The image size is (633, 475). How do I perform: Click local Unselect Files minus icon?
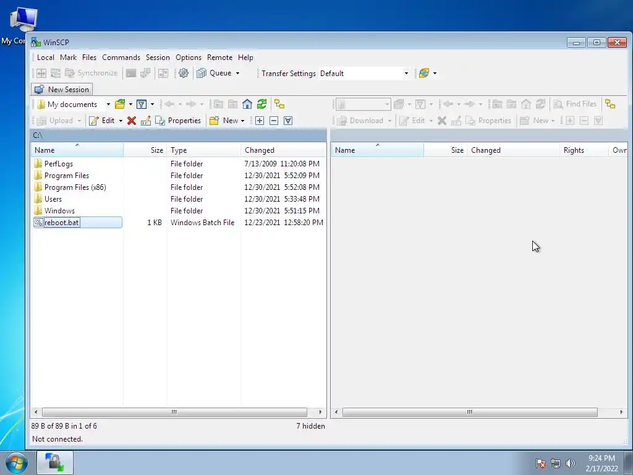pyautogui.click(x=274, y=121)
